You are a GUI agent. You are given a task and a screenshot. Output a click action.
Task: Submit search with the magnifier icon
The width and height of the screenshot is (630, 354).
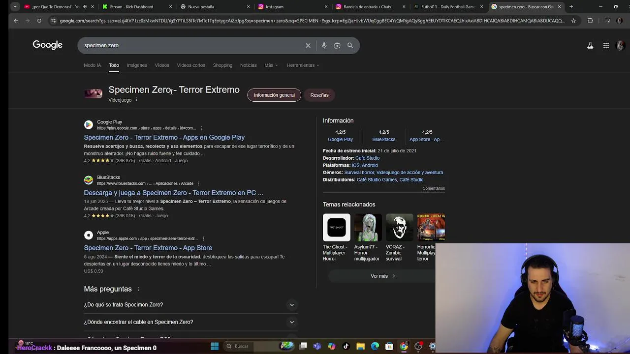click(350, 45)
